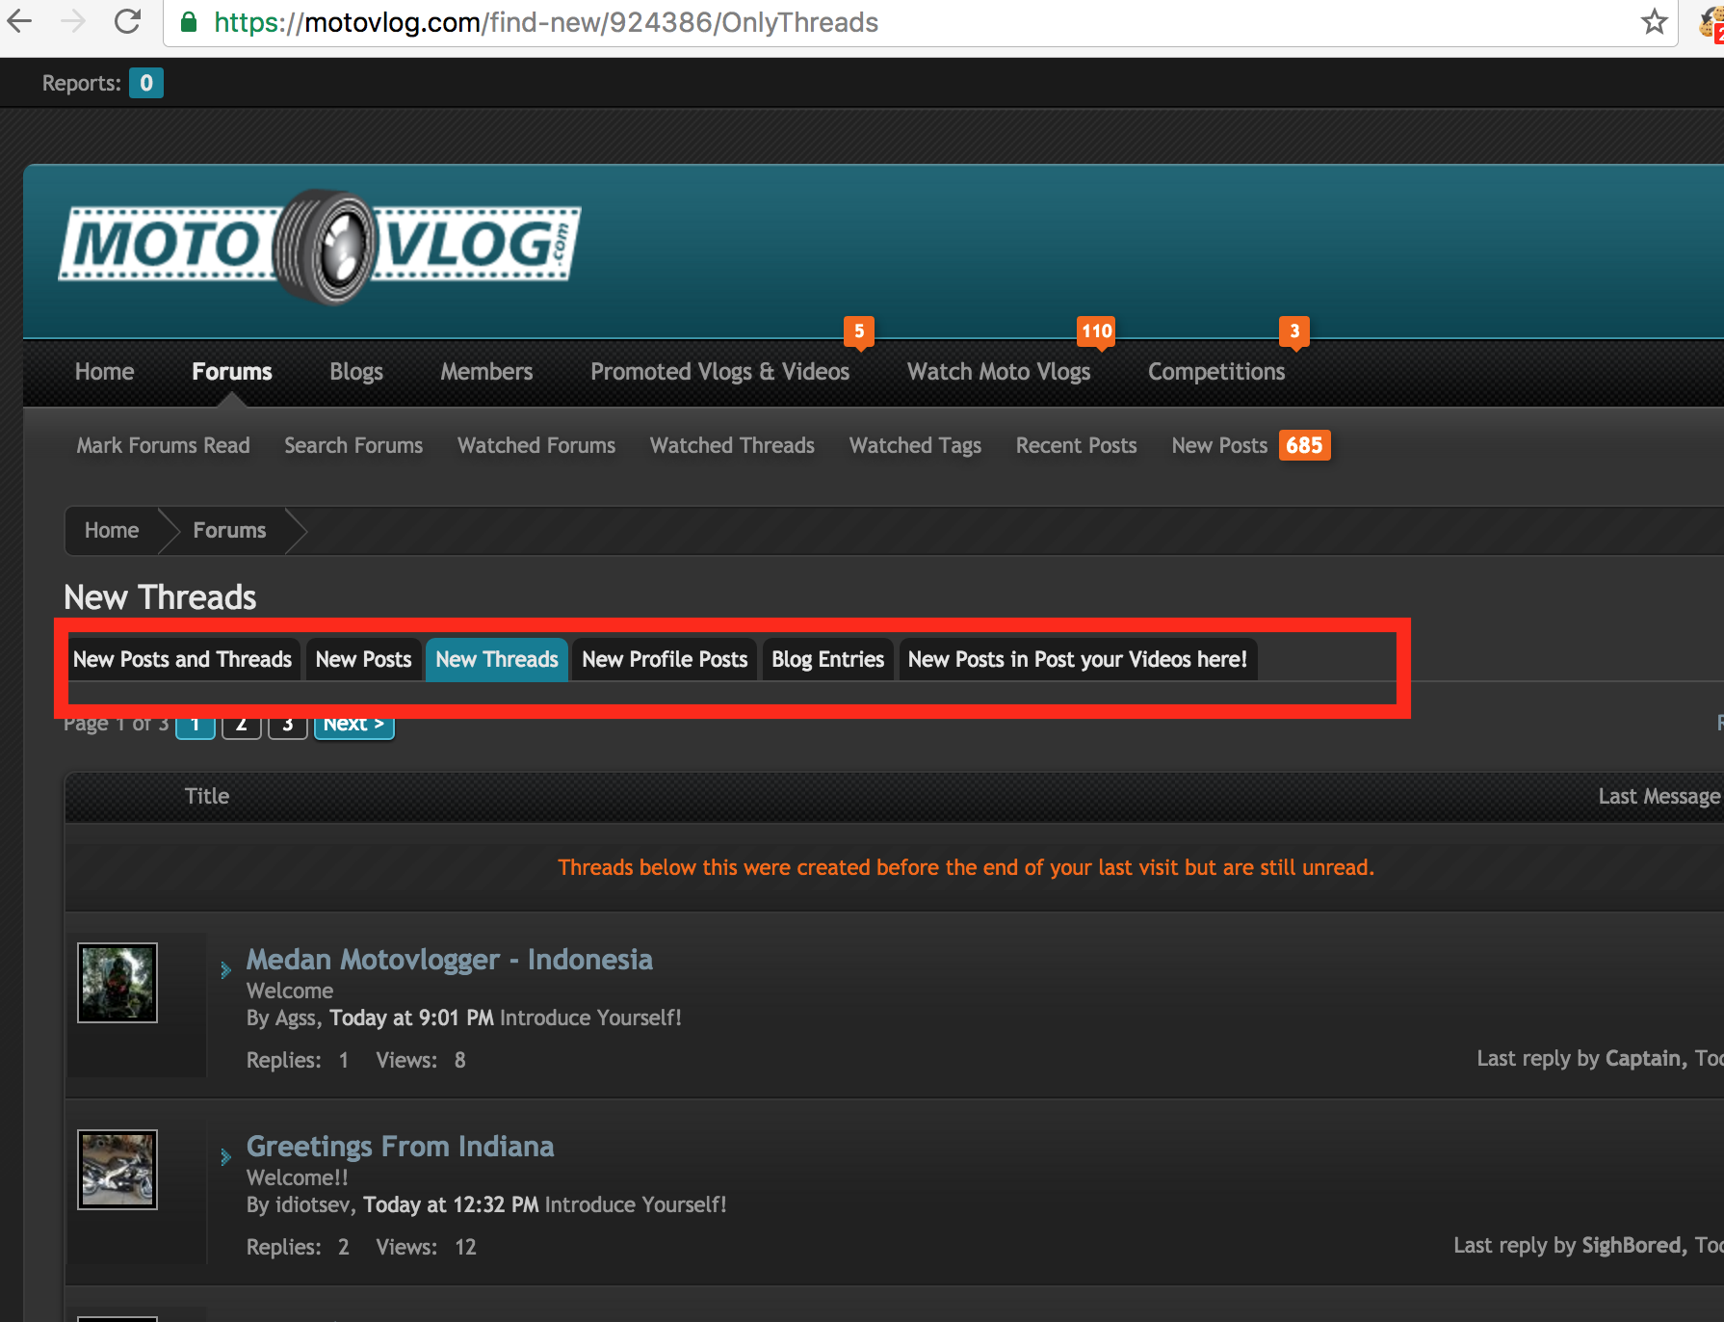Click the Medan Motovlogger thread avatar

[118, 983]
